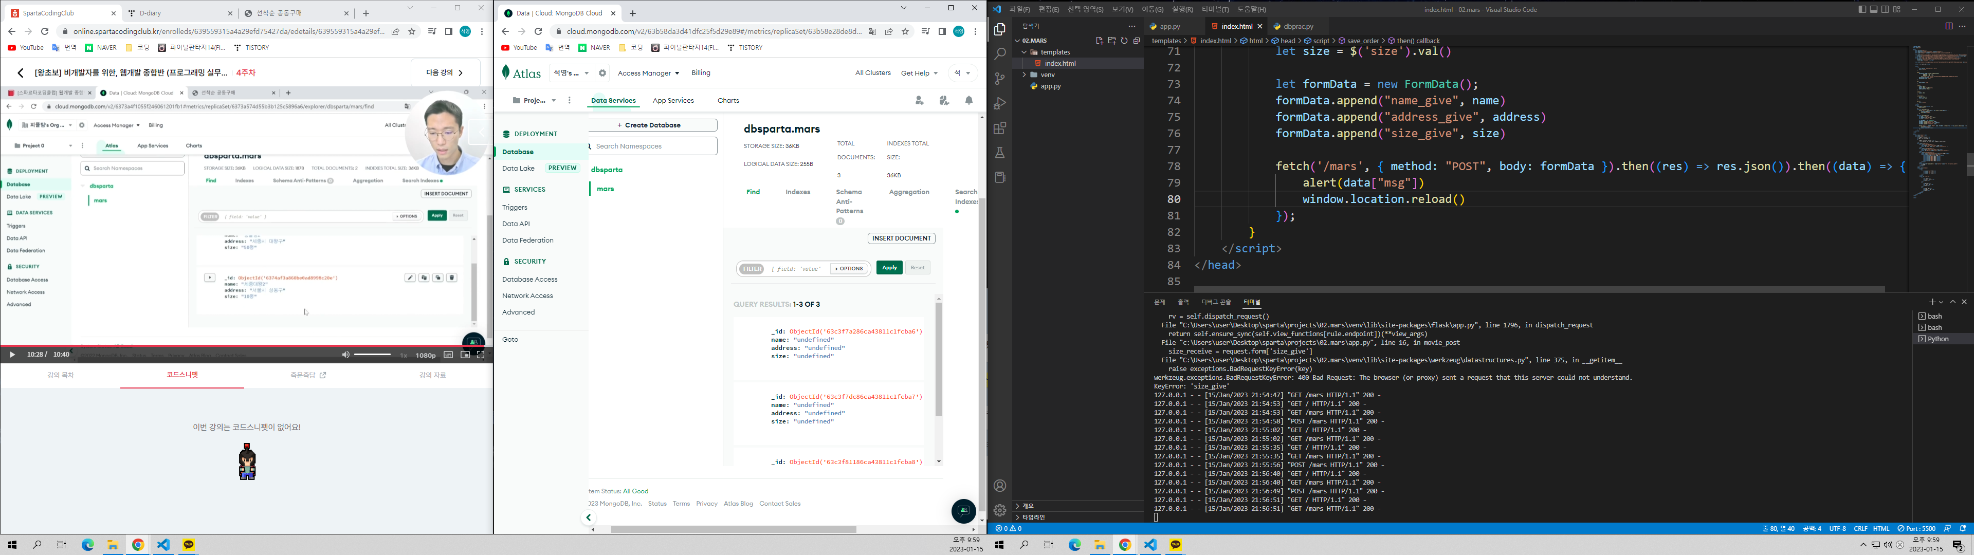
Task: Mute the lecture video with the speaker icon
Action: tap(345, 355)
